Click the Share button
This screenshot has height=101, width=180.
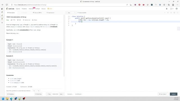tap(35, 20)
